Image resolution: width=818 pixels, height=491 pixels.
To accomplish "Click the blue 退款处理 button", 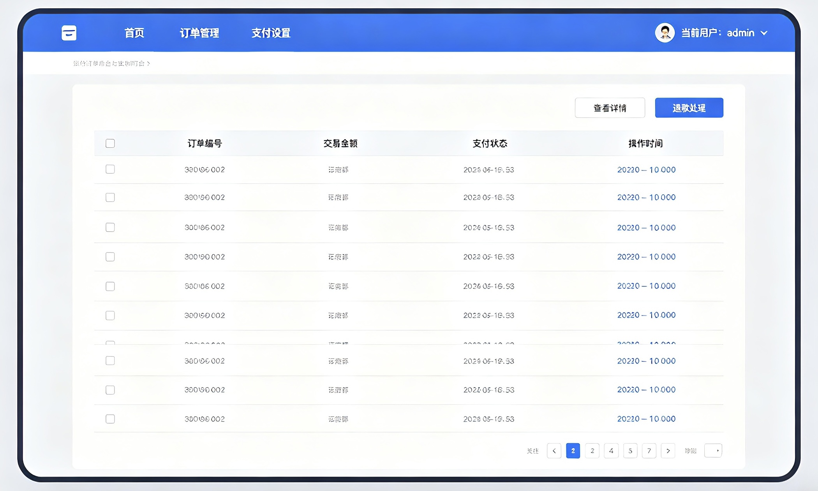I will click(x=689, y=108).
